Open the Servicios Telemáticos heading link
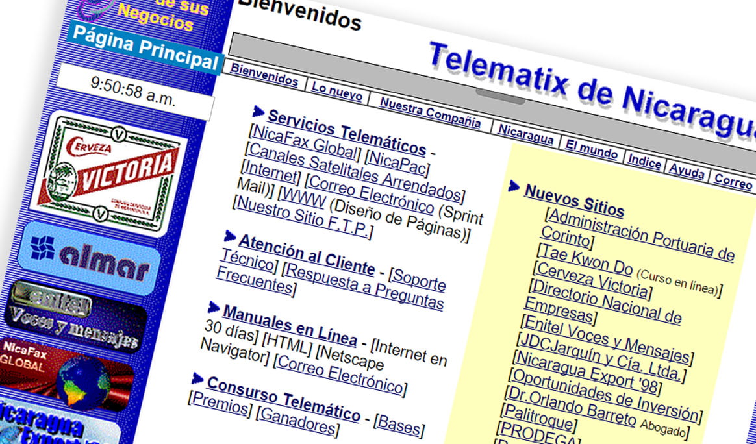756x444 pixels. [x=347, y=132]
